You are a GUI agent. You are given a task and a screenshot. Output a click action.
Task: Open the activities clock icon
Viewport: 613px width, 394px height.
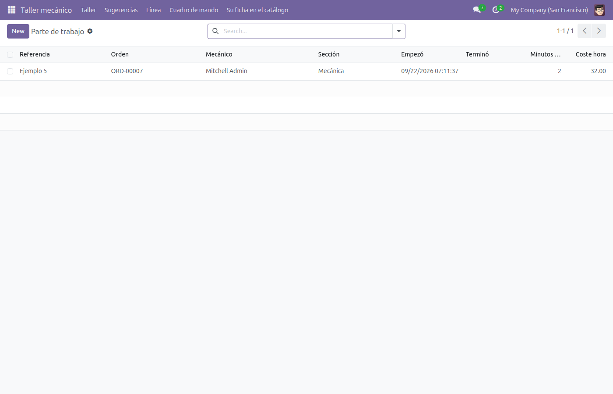(x=496, y=10)
